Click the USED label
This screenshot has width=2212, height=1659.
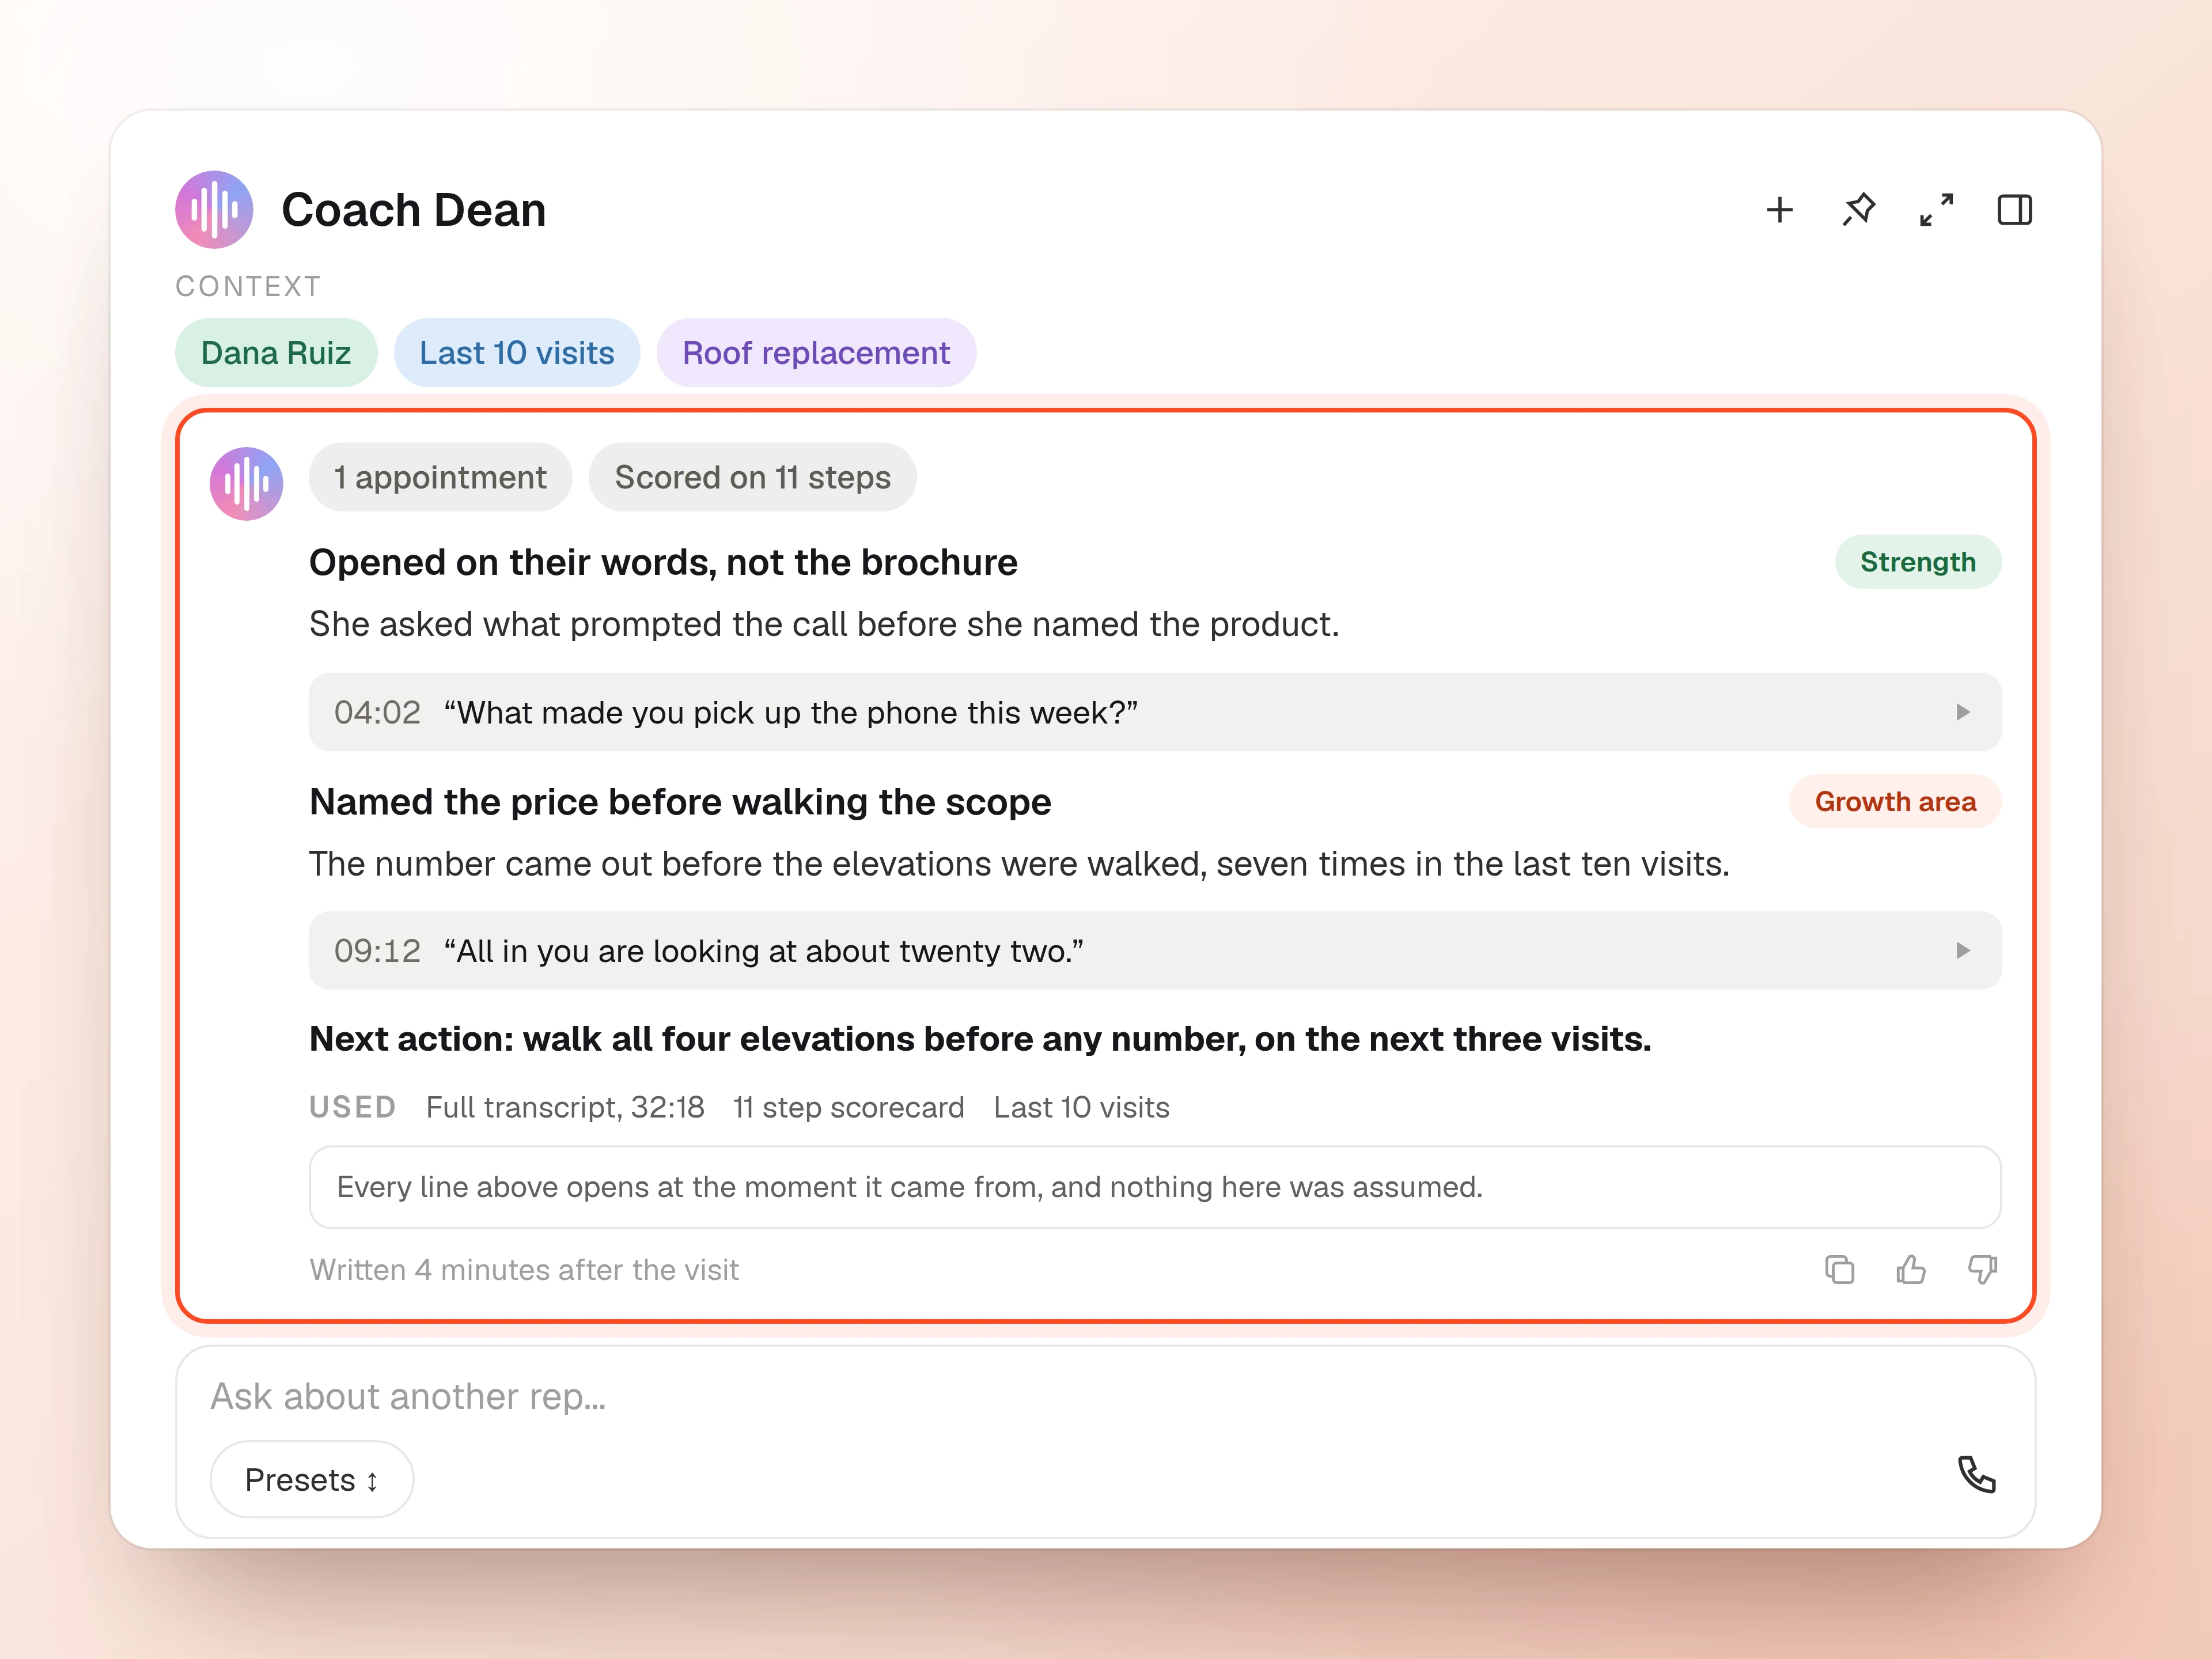(x=352, y=1107)
